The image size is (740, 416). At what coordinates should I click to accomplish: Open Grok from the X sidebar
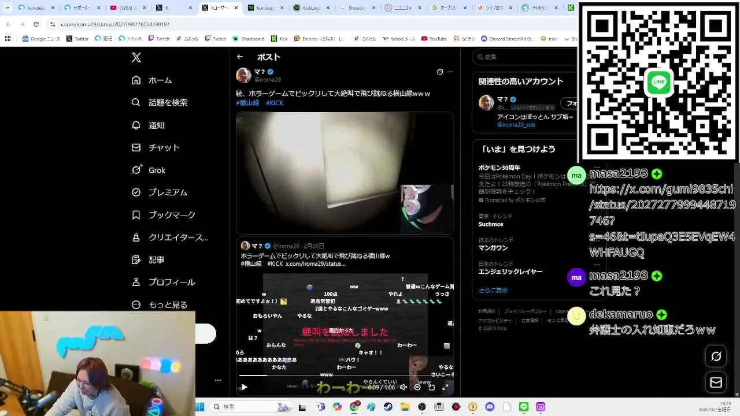(x=149, y=170)
